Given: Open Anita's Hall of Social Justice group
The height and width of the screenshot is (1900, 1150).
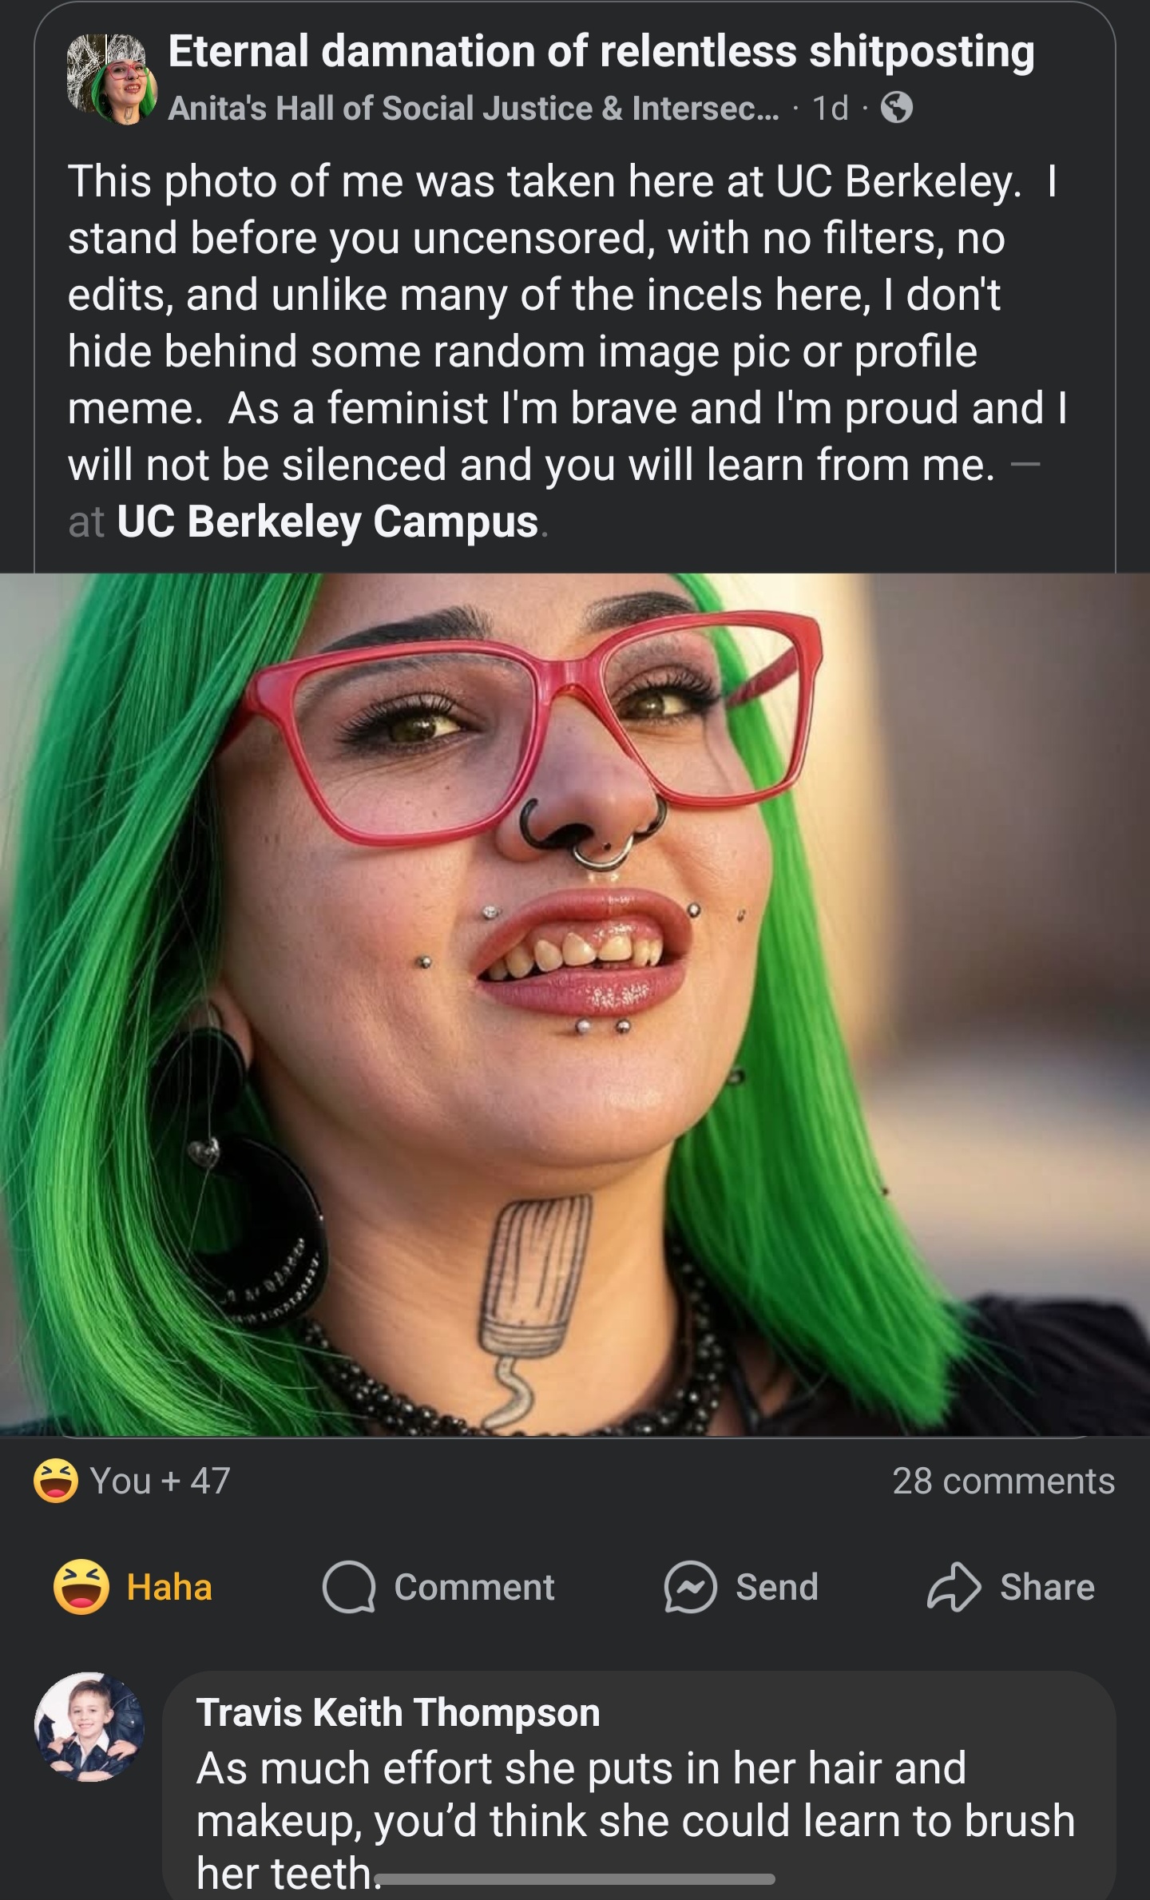Looking at the screenshot, I should pos(474,108).
